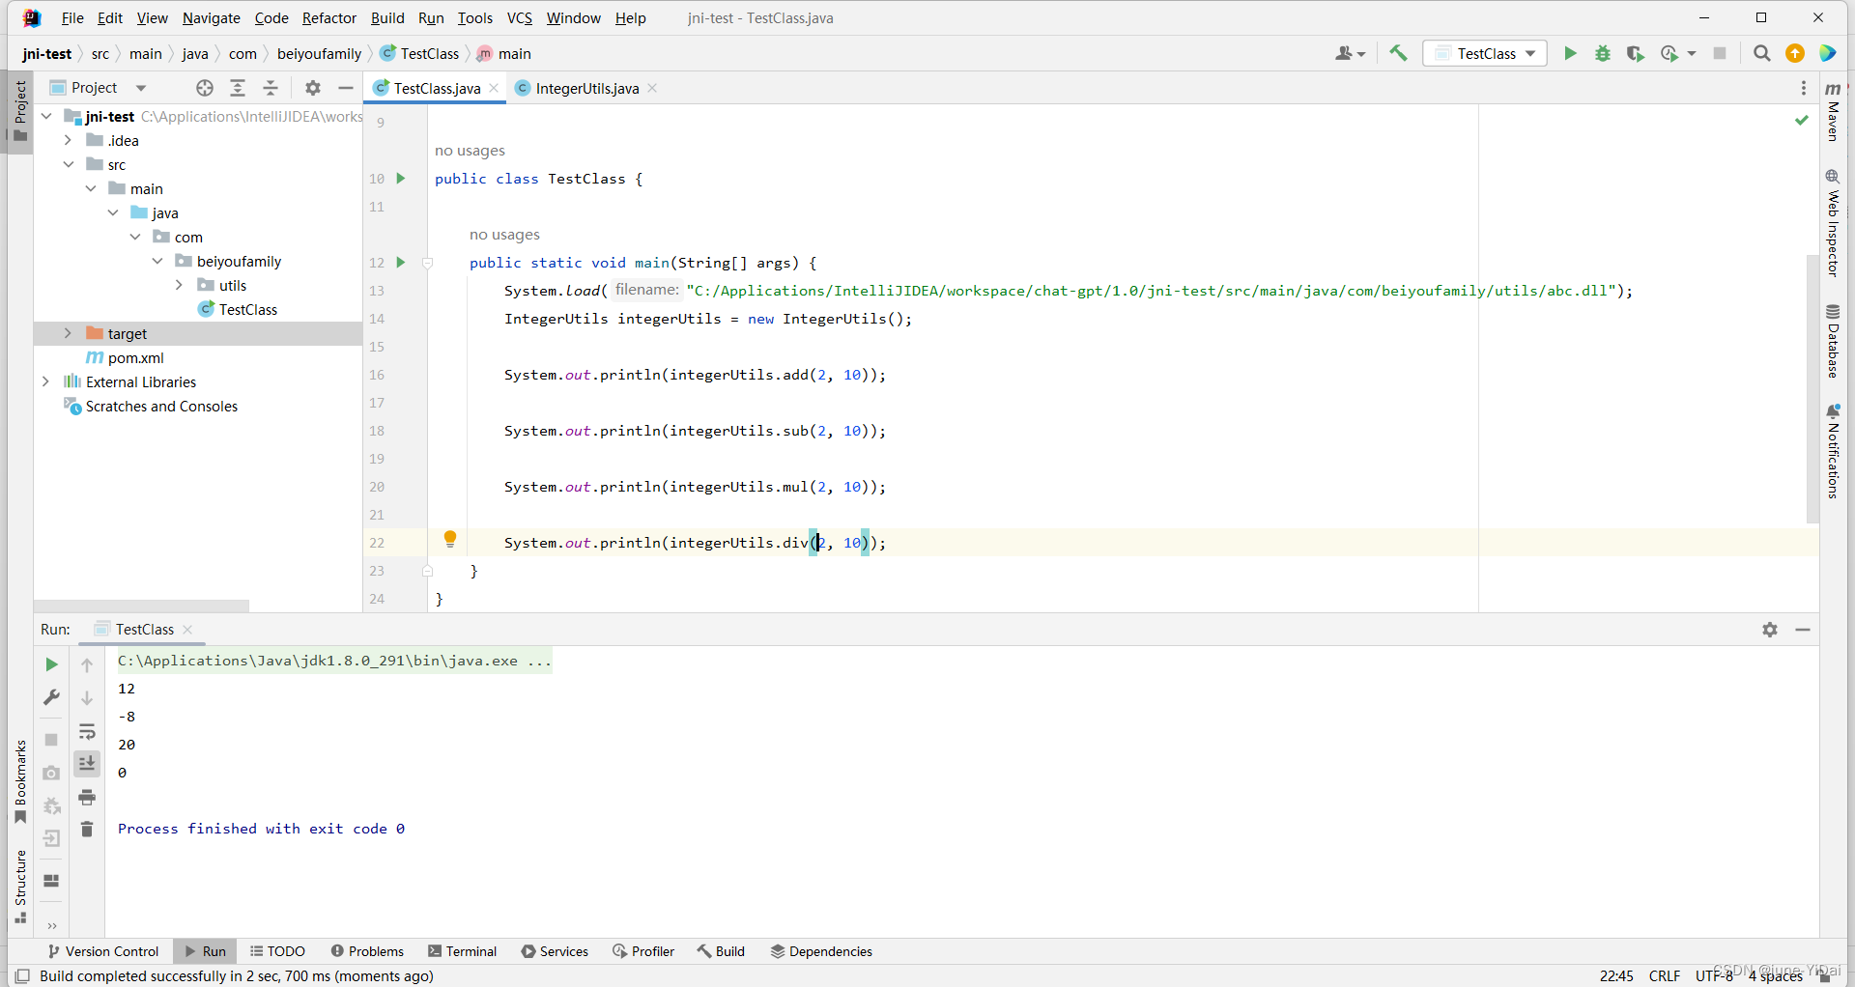Rerun TestClass in Run panel
The width and height of the screenshot is (1855, 987).
(51, 664)
